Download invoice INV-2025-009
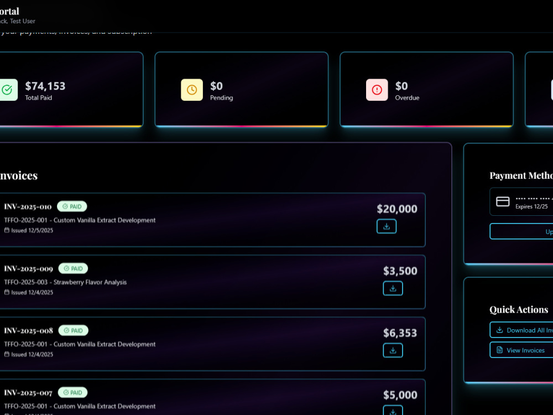 pos(393,288)
